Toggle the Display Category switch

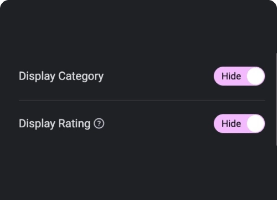point(239,76)
